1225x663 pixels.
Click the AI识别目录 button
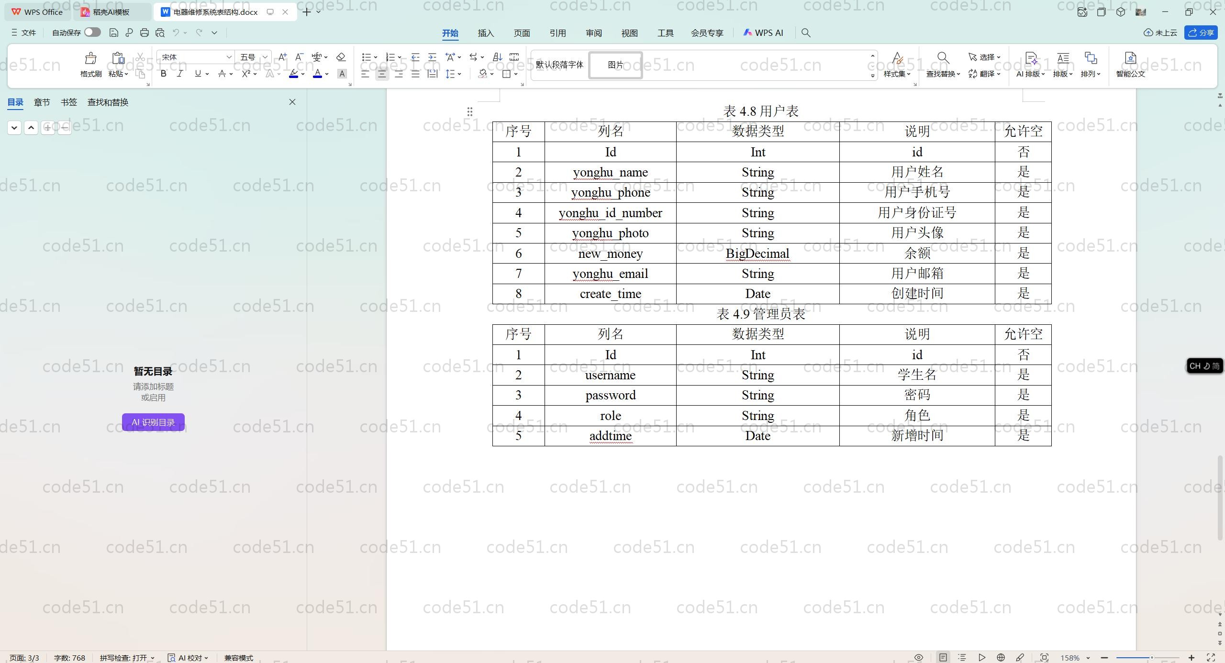pyautogui.click(x=153, y=422)
